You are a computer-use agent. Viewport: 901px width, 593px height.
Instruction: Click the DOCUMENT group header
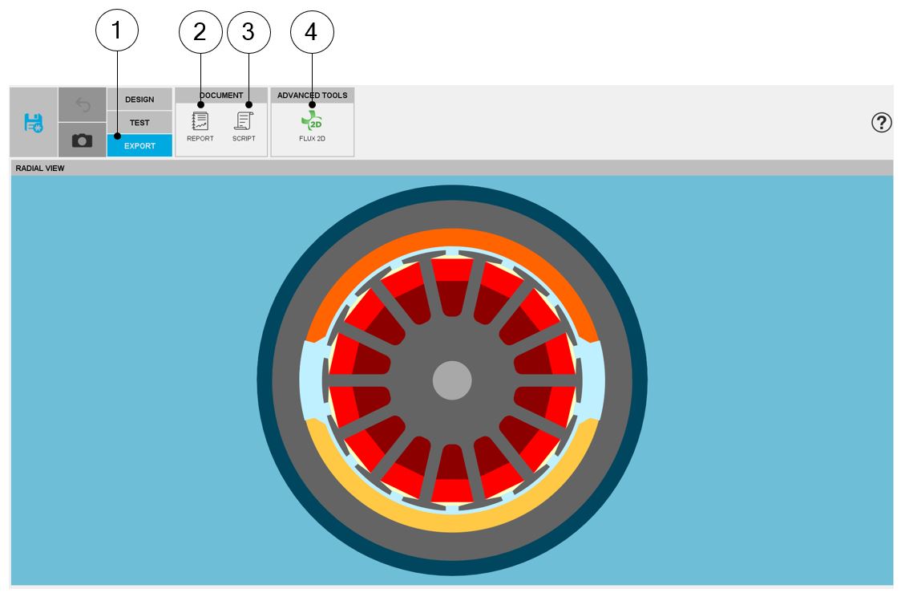coord(221,95)
